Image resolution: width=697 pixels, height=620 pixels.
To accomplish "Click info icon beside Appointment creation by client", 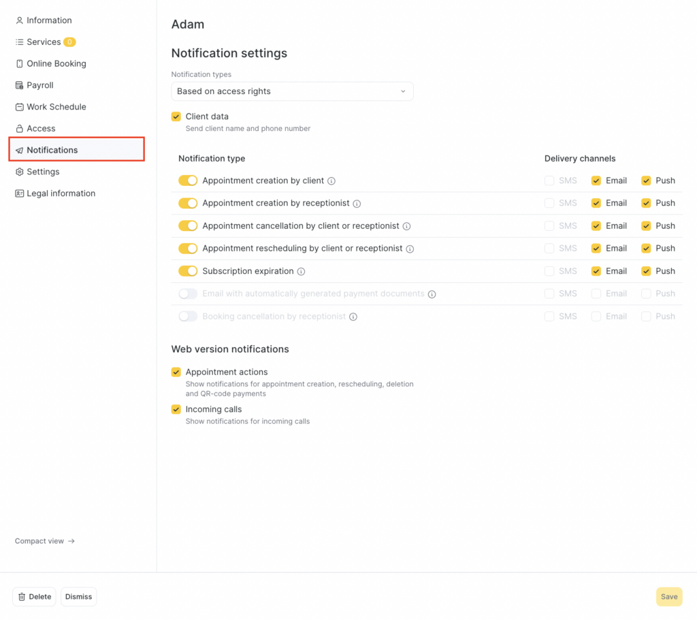I will tap(331, 181).
